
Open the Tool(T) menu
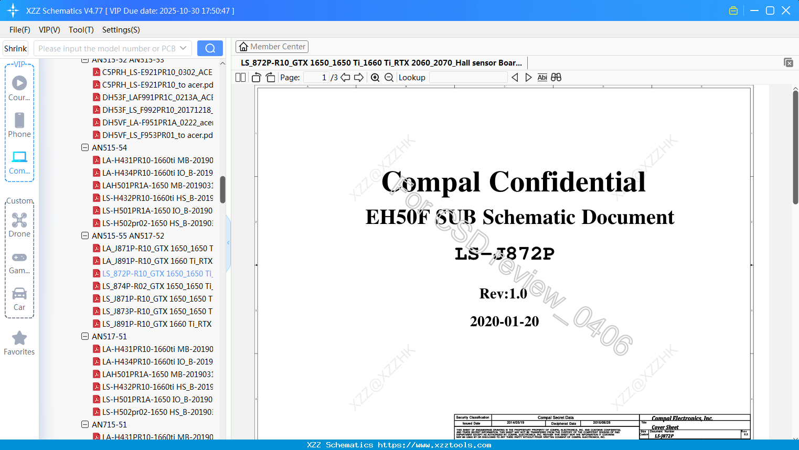tap(81, 30)
